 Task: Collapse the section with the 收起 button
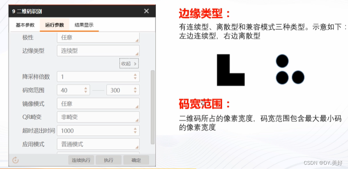tap(129, 64)
